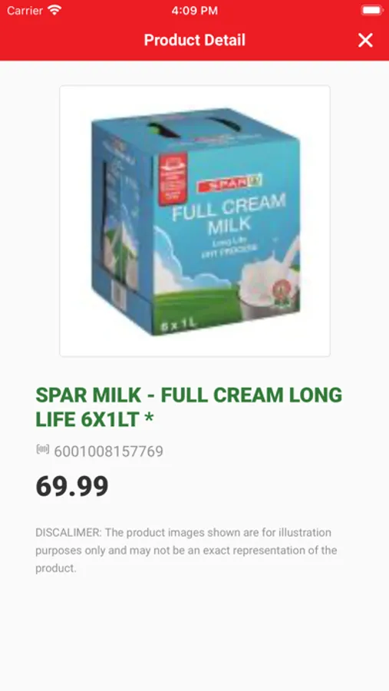Tap the red SPAR logo on milk box
Image resolution: width=389 pixels, height=691 pixels.
[230, 183]
